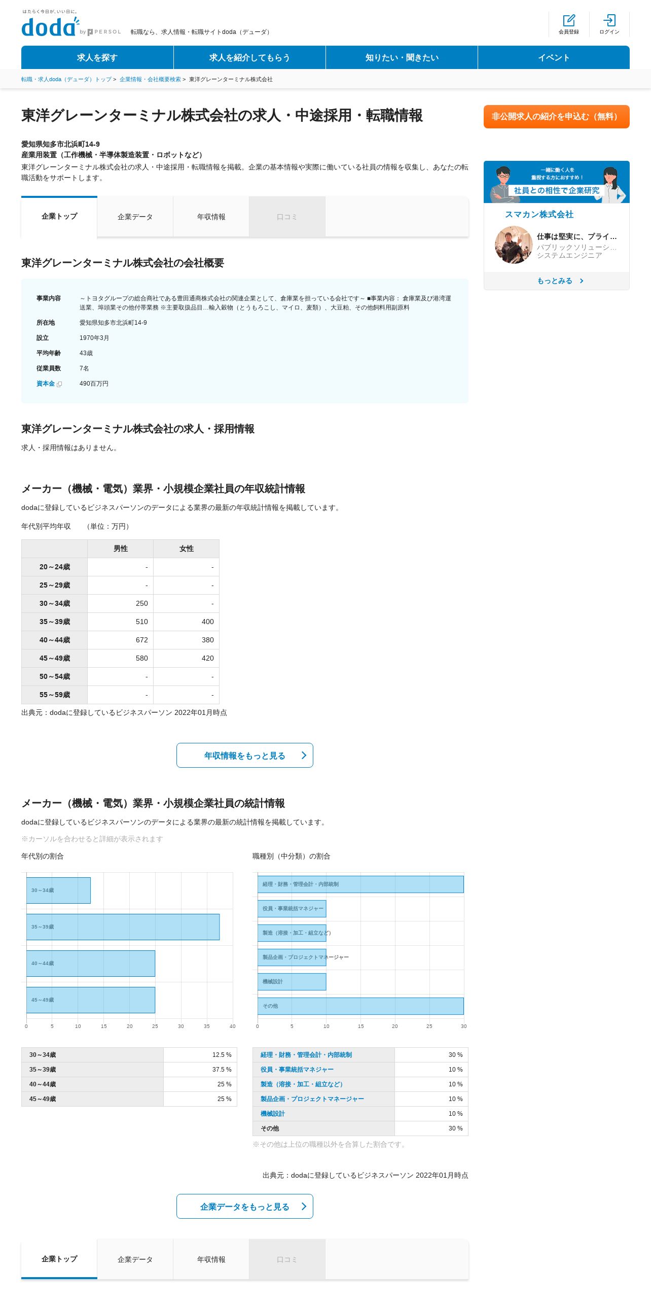This screenshot has width=651, height=1303.
Task: Open the 求人を紹介してもらう menu
Action: (x=249, y=57)
